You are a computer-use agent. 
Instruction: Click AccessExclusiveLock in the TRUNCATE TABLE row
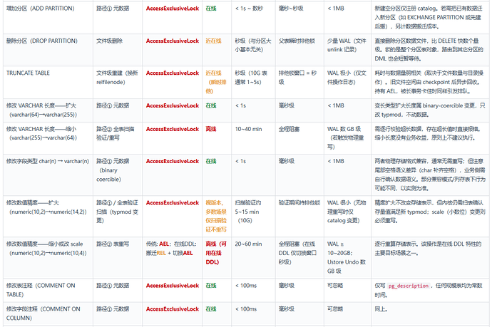(173, 73)
